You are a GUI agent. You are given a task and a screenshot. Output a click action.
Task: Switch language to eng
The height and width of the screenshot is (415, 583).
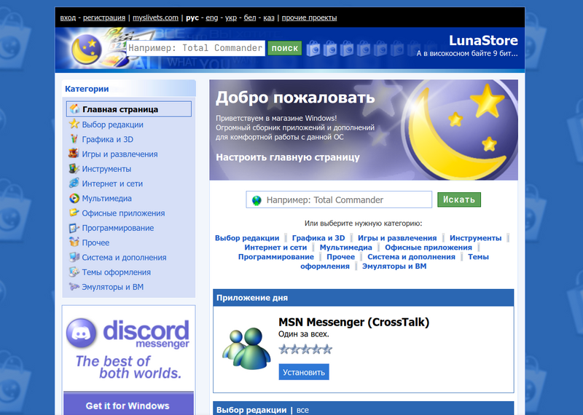pyautogui.click(x=212, y=17)
